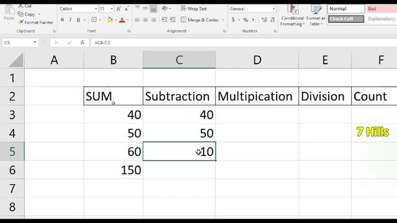The width and height of the screenshot is (397, 223).
Task: Click the Insert Function fx icon
Action: [x=83, y=43]
